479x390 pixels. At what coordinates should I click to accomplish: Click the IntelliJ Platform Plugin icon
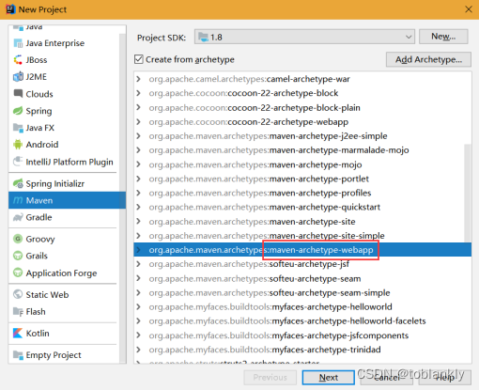tap(18, 162)
